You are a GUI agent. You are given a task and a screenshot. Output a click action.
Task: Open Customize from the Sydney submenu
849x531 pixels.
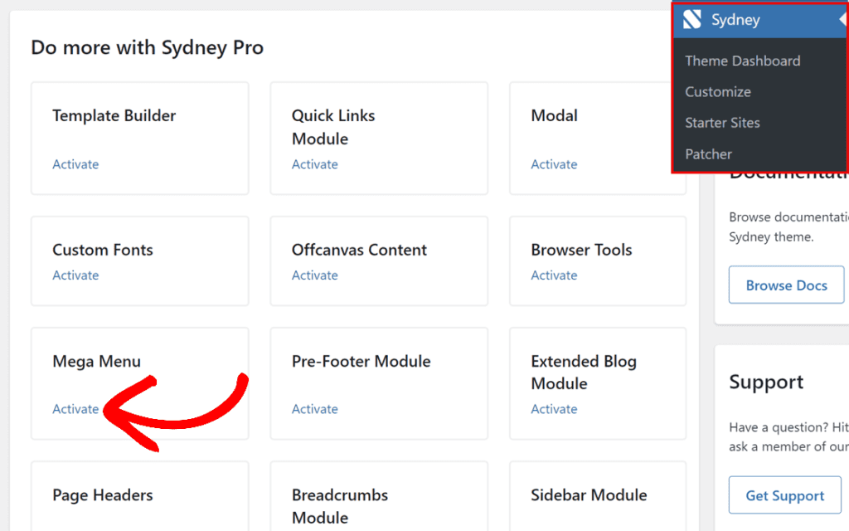(718, 92)
